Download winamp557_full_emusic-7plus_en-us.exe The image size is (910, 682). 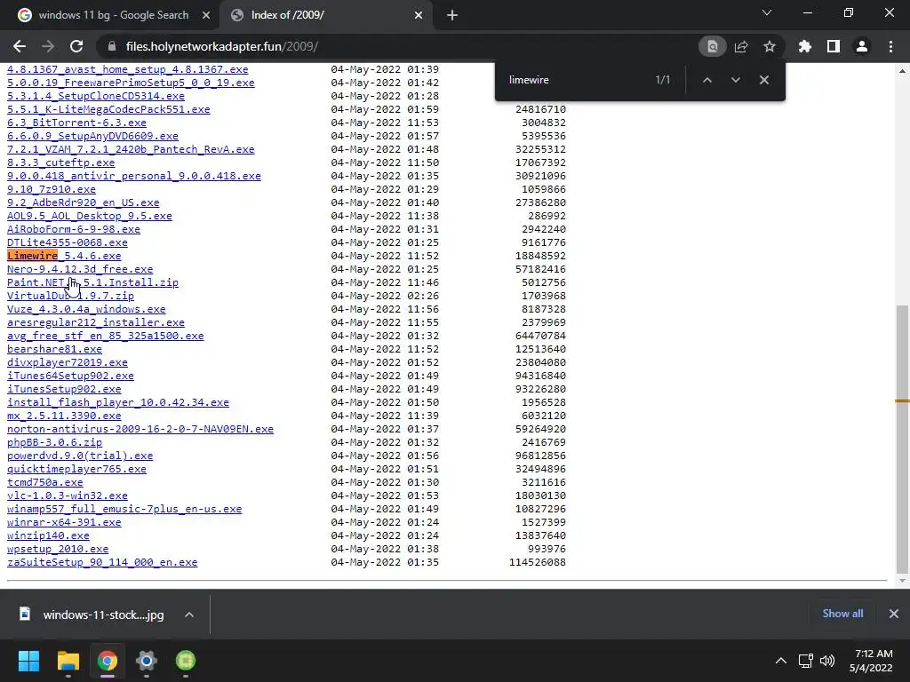[x=124, y=509]
